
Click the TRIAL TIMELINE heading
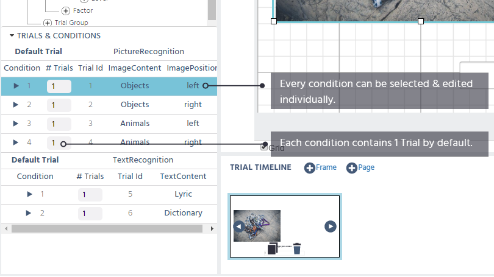(260, 167)
